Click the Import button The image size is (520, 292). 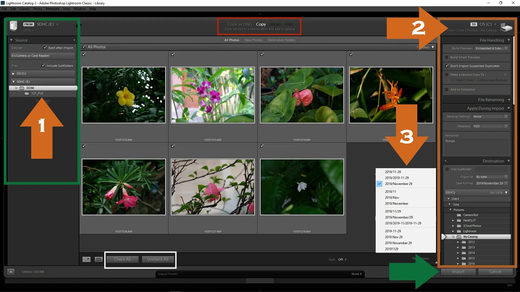(458, 272)
